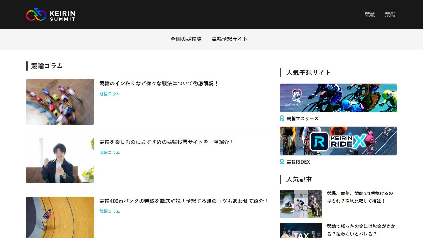Click 競輪コラム tag under イン粘り article
The height and width of the screenshot is (238, 423).
110,94
